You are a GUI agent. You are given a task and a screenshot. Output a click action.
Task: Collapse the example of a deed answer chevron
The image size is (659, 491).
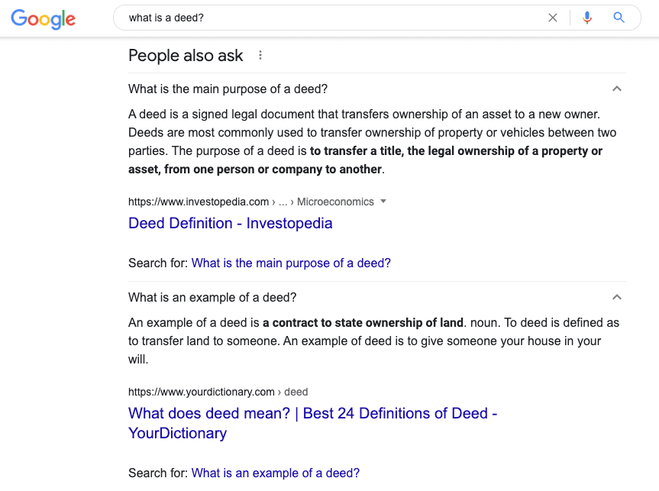[x=616, y=297]
